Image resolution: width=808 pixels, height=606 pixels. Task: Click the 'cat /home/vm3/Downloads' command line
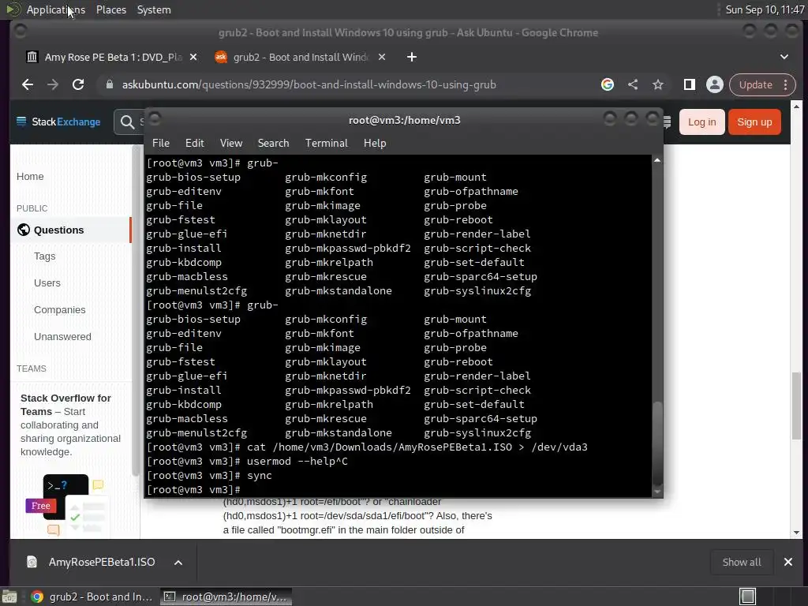tap(367, 447)
